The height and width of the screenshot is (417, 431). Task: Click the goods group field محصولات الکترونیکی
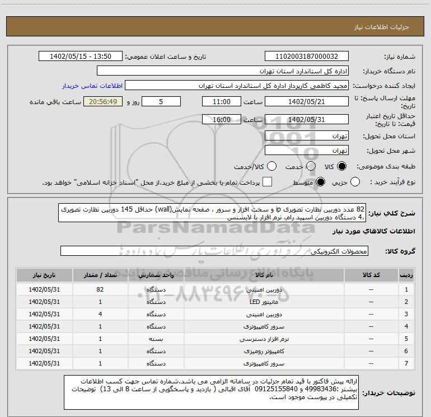click(214, 251)
